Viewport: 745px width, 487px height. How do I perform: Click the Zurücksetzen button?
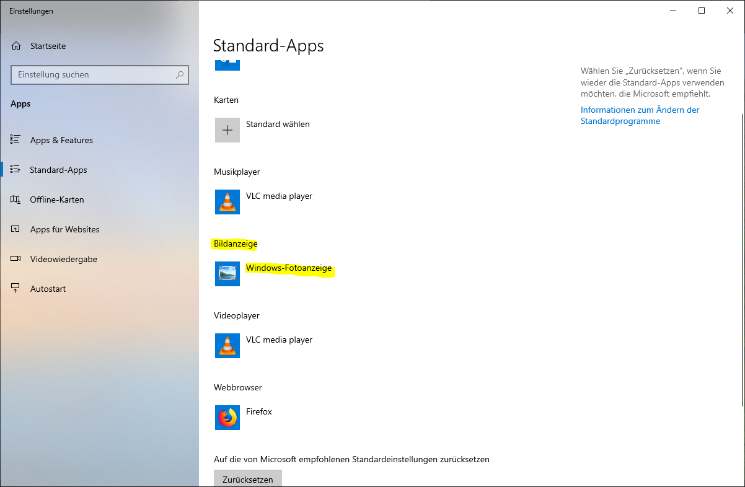pos(248,478)
